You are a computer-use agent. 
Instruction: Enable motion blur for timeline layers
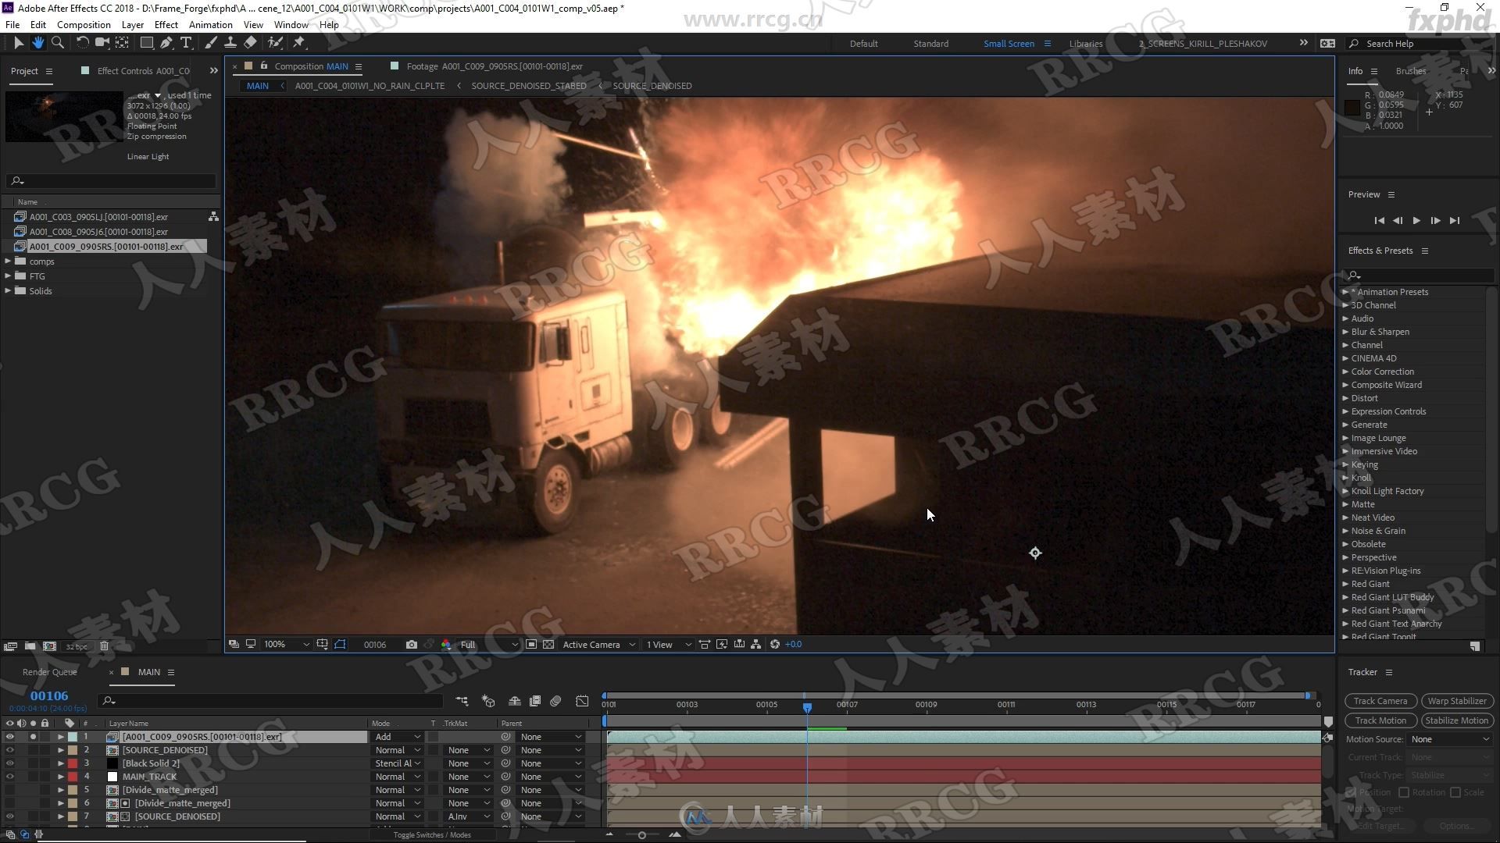pos(555,701)
